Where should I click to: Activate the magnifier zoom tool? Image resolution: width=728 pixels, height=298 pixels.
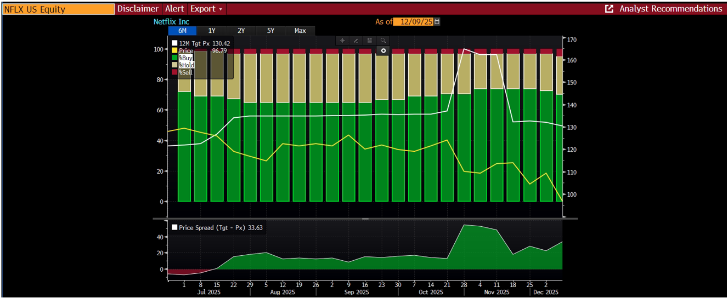(x=383, y=41)
